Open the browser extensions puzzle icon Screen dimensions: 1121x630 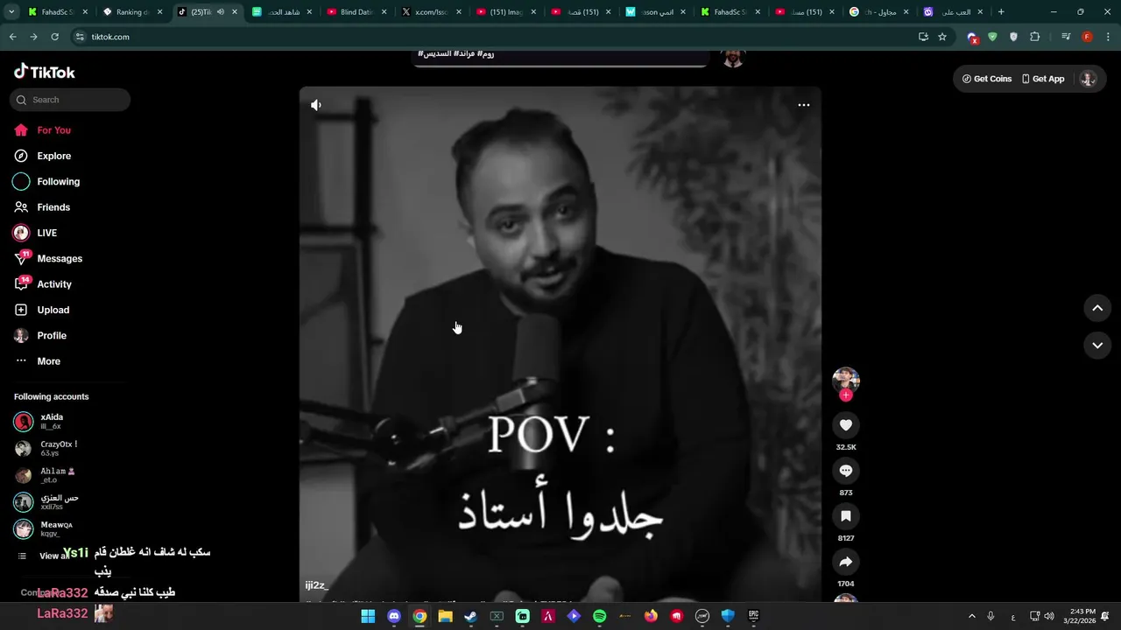[x=1035, y=37]
